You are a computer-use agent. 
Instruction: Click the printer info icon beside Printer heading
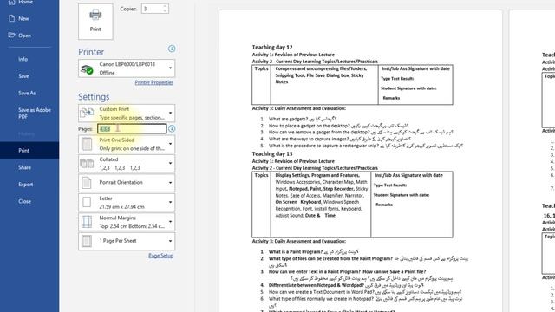tap(172, 49)
